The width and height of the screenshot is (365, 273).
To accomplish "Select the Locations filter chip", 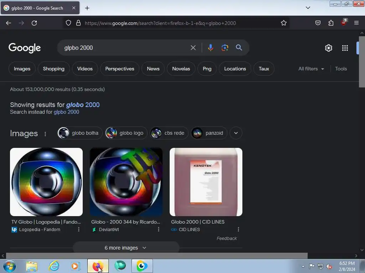I will click(x=235, y=69).
